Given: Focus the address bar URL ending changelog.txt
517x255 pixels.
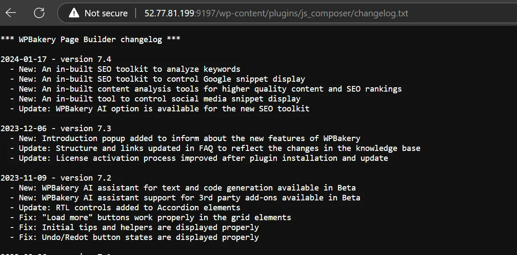Looking at the screenshot, I should click(x=276, y=13).
